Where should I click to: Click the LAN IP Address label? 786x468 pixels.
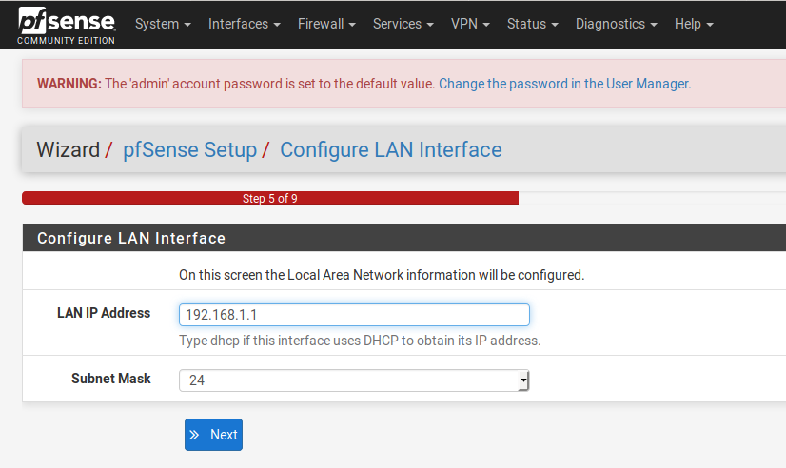coord(104,313)
